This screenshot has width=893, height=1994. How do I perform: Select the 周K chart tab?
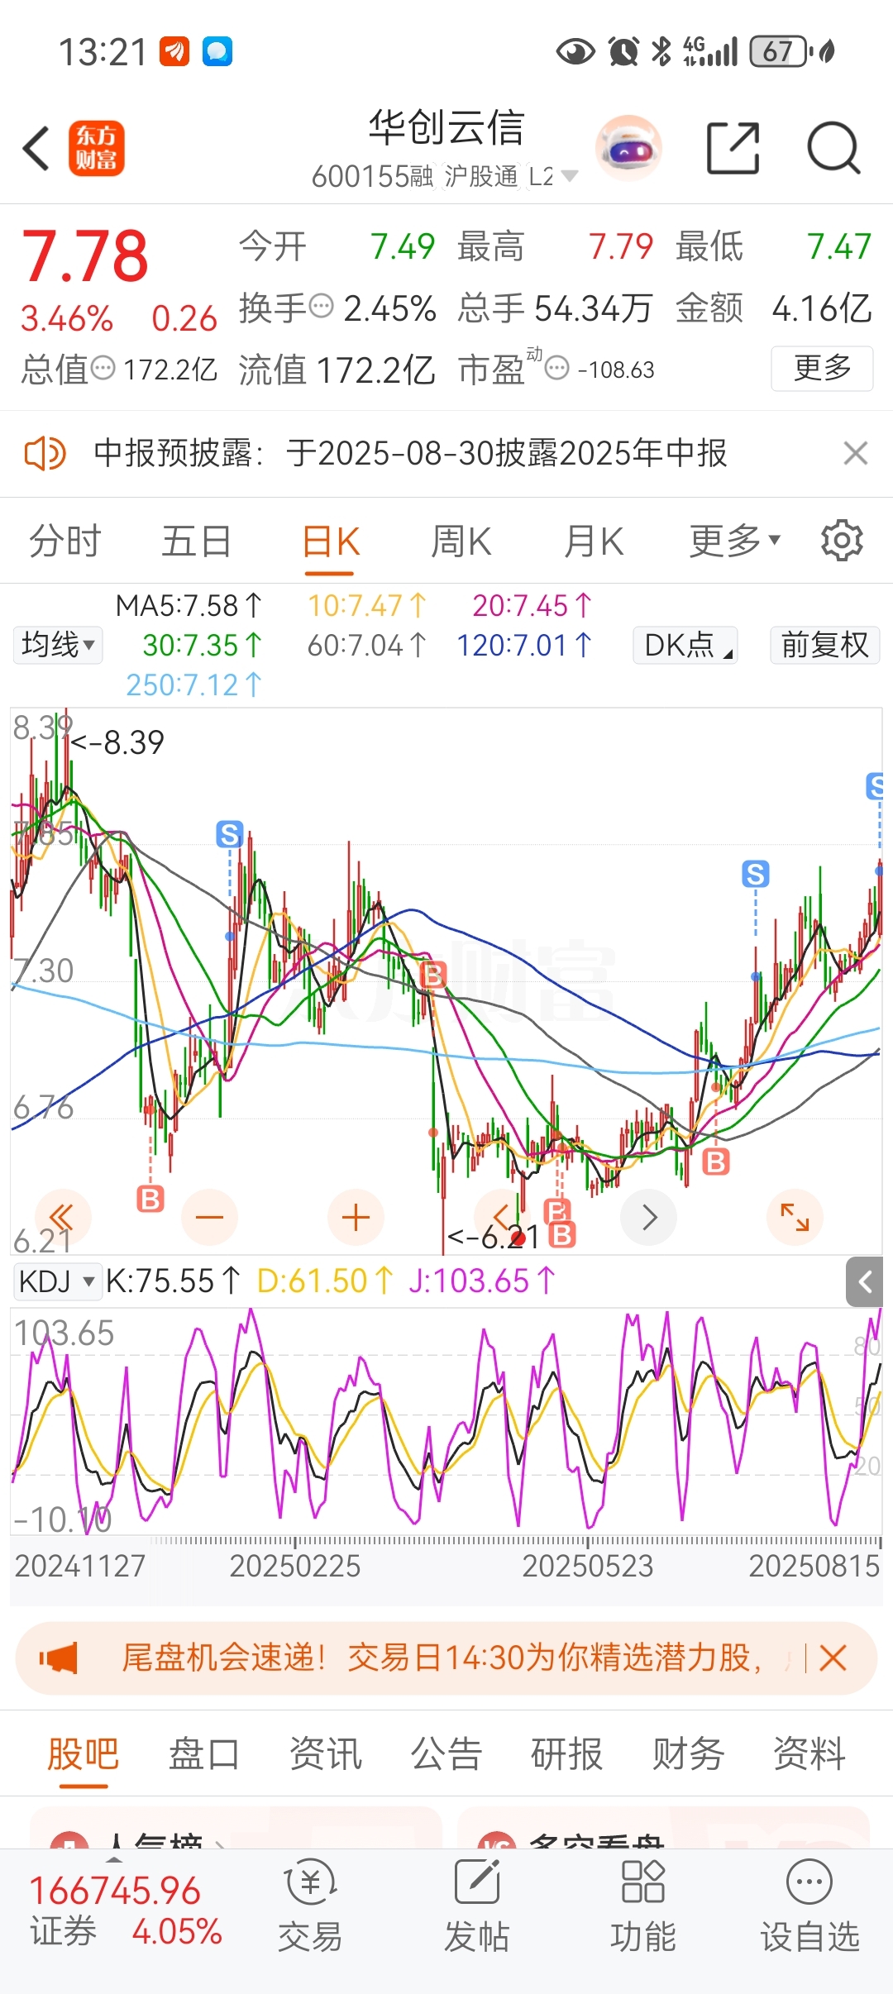tap(461, 542)
